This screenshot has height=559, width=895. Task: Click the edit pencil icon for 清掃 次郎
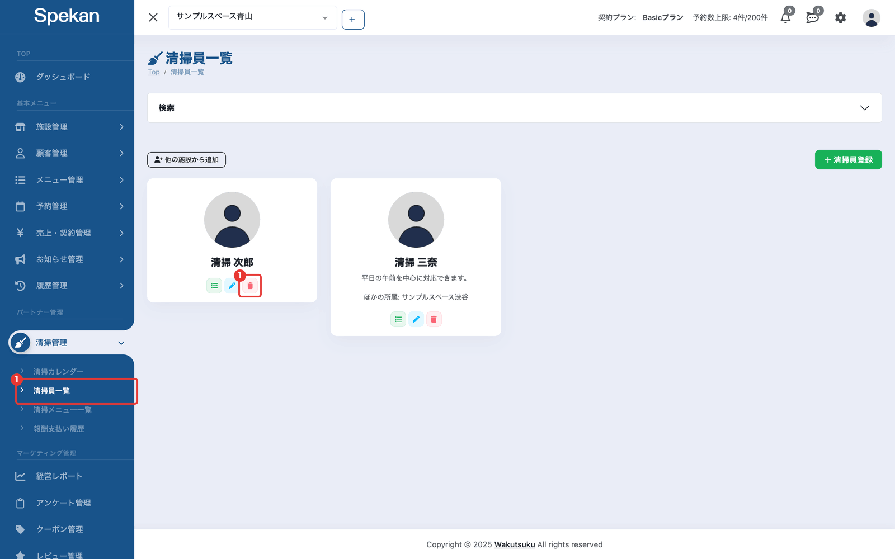(x=232, y=286)
